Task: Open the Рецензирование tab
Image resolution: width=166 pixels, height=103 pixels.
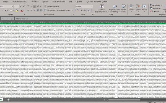Action: (x=58, y=2)
